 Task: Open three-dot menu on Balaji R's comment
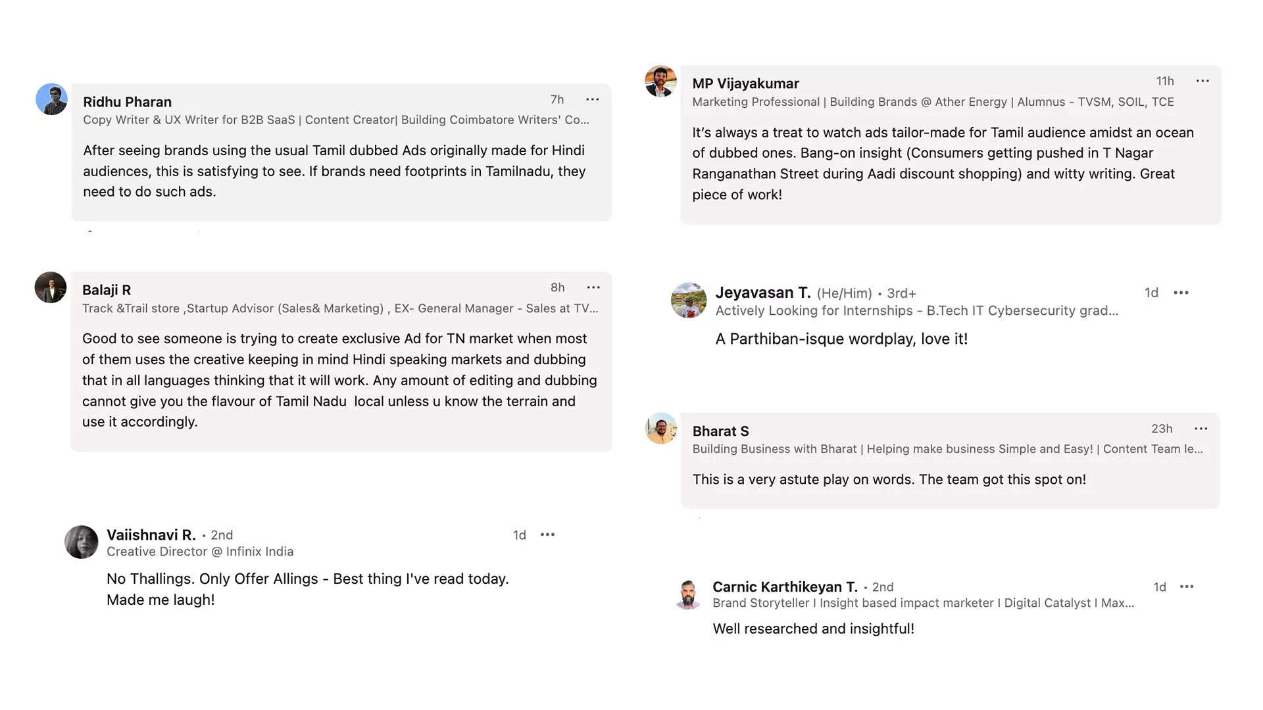[593, 288]
